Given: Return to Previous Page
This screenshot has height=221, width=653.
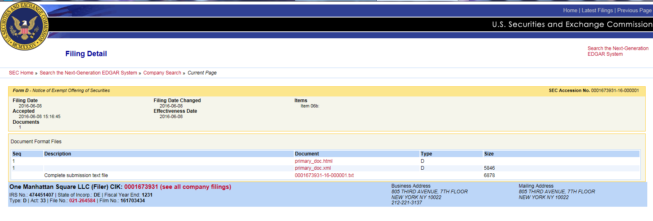Looking at the screenshot, I should pos(634,11).
